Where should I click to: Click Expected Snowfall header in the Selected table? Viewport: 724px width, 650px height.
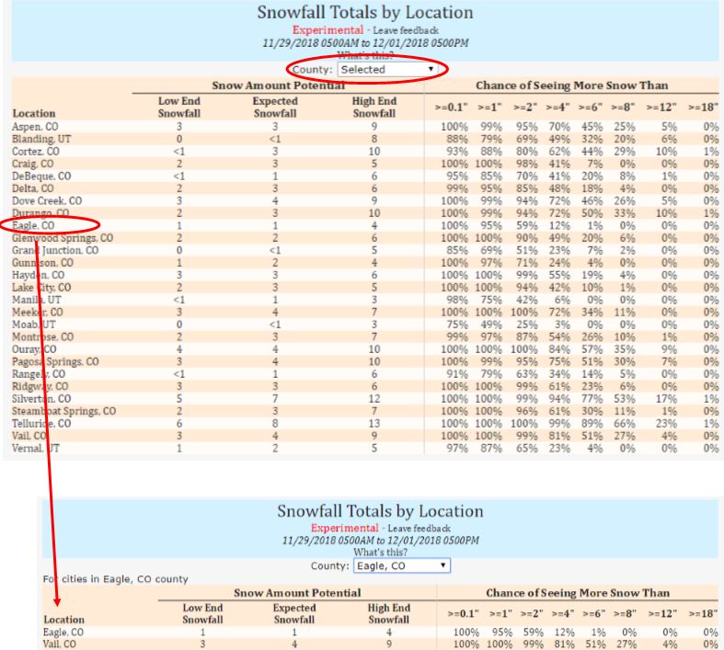click(275, 107)
